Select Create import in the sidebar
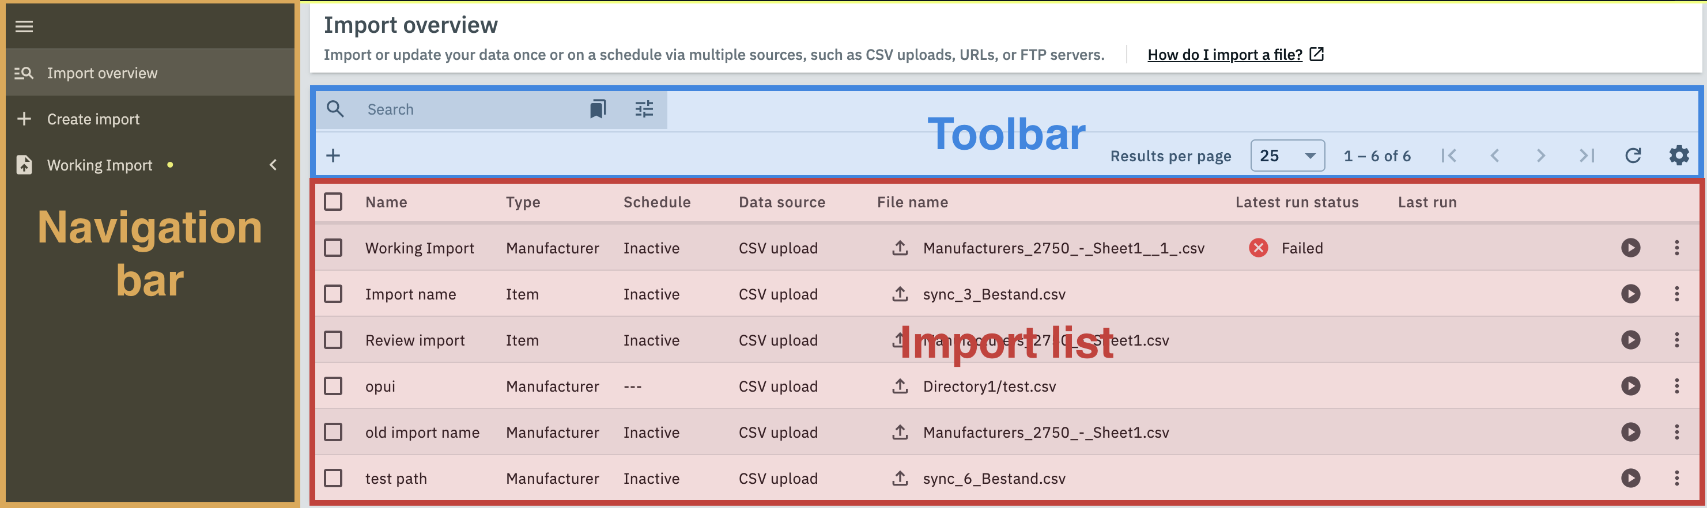The image size is (1707, 508). tap(150, 119)
